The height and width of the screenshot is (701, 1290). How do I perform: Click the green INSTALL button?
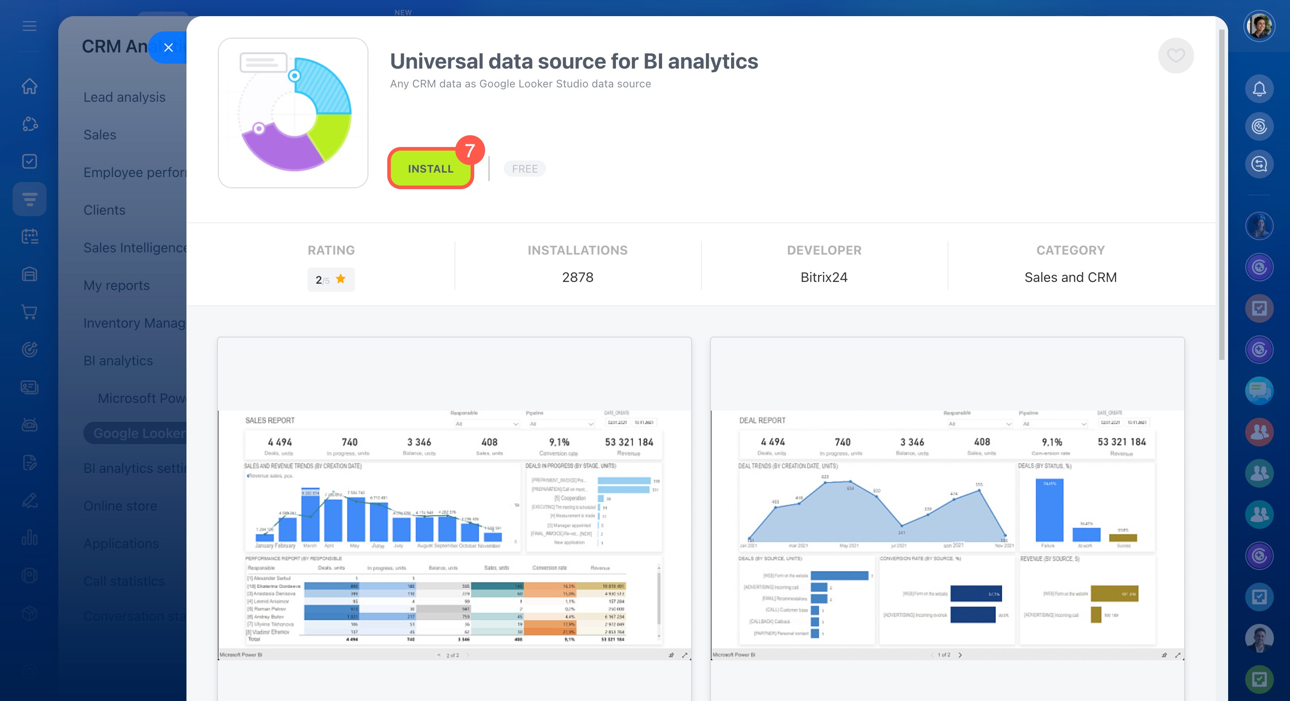click(430, 169)
